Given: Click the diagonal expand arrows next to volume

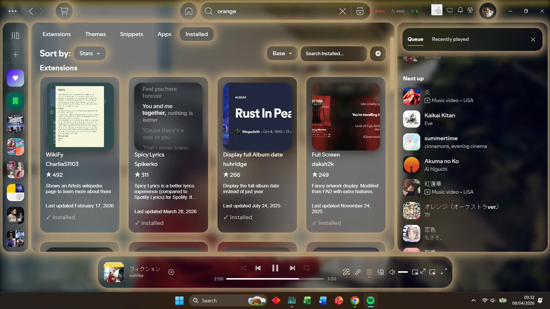Looking at the screenshot, I should (x=423, y=271).
